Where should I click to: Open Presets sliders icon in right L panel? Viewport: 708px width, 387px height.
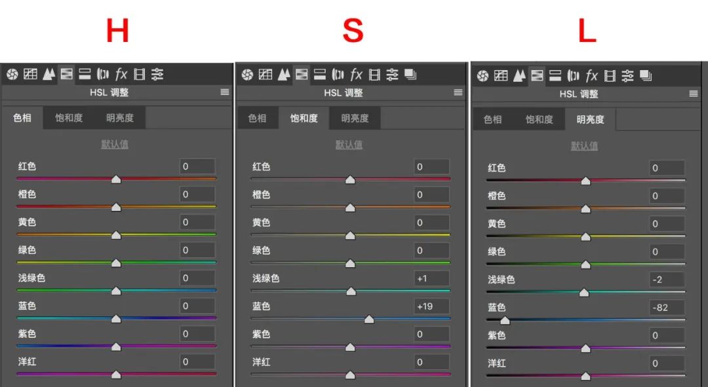tap(627, 76)
